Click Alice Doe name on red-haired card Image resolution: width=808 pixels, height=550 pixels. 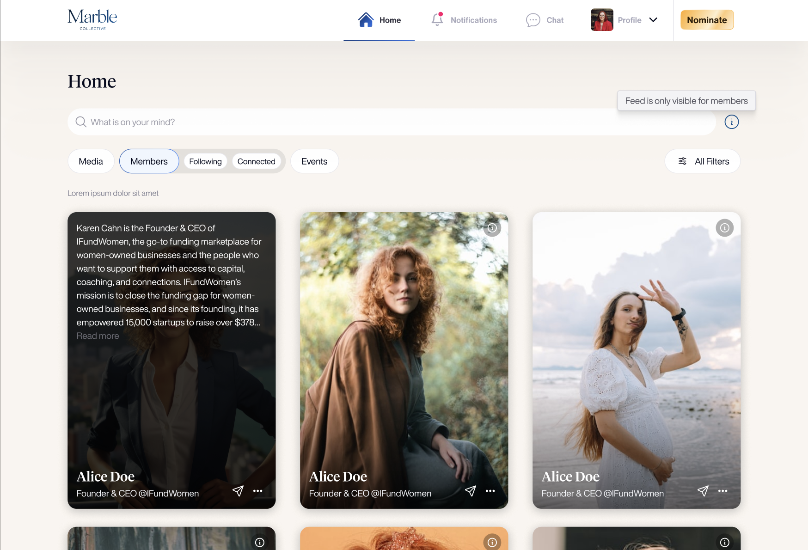point(338,477)
